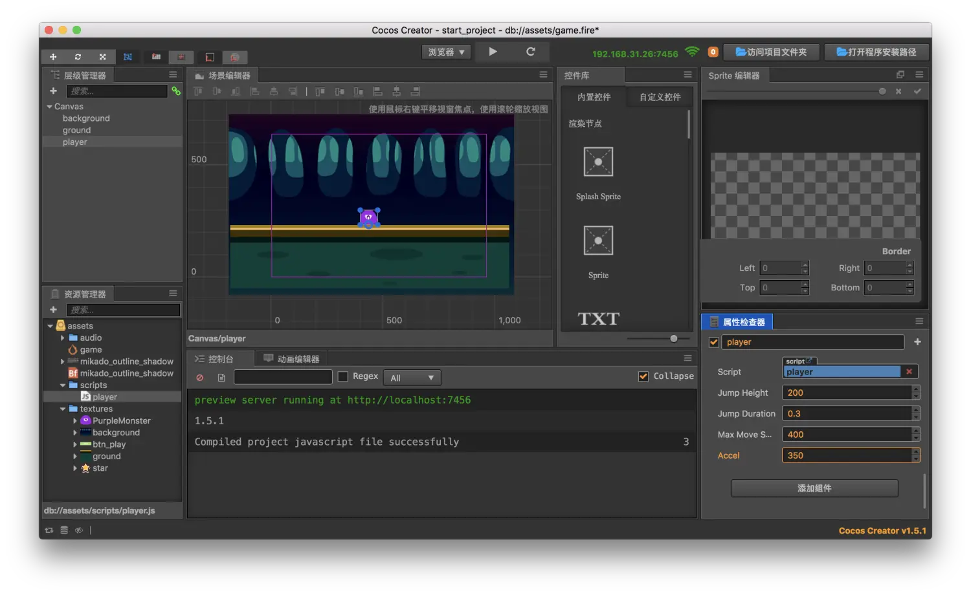Select the rotate transform tool

pyautogui.click(x=78, y=57)
